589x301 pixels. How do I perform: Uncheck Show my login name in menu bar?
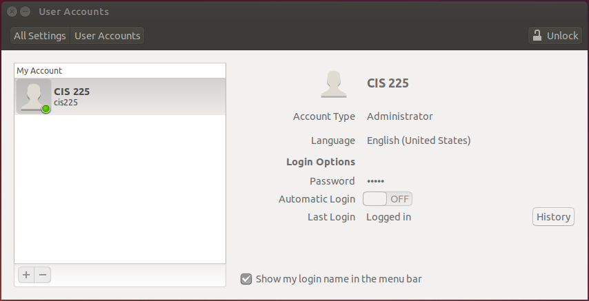pyautogui.click(x=246, y=279)
